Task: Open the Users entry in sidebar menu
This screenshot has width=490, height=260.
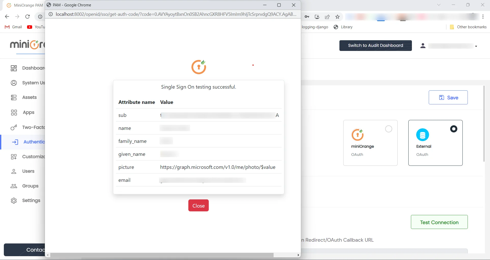Action: pos(14,171)
